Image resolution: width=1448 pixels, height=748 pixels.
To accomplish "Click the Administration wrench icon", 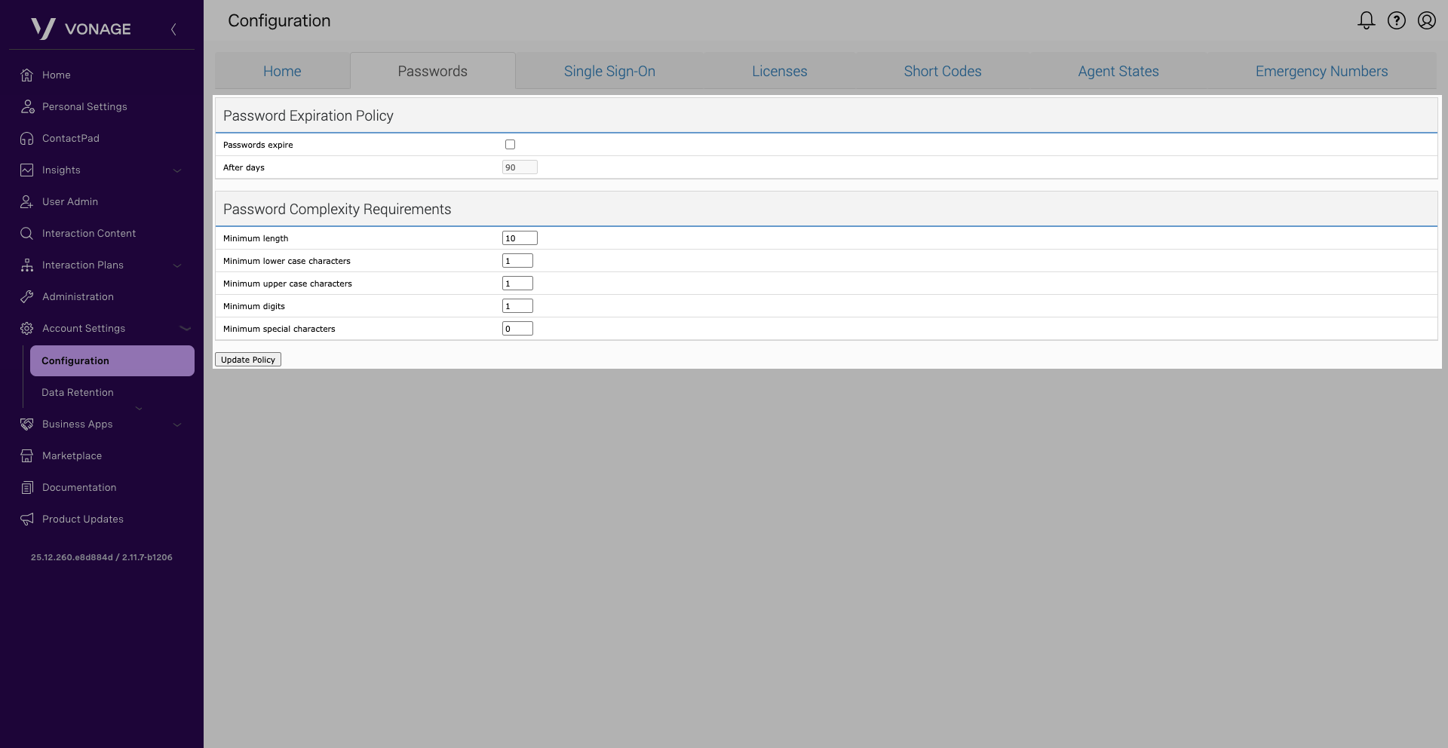I will tap(27, 297).
